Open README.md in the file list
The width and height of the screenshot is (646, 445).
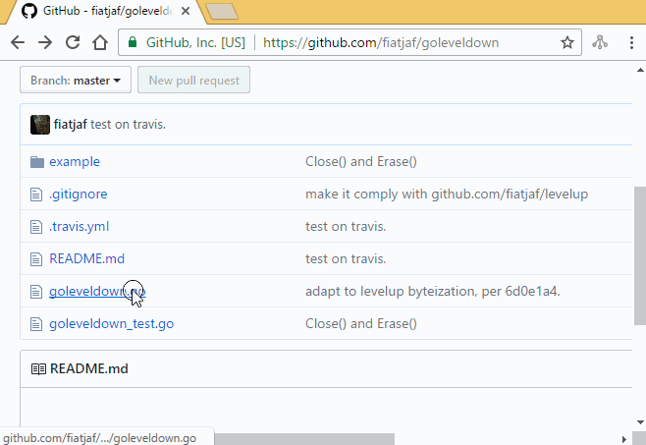pos(87,258)
